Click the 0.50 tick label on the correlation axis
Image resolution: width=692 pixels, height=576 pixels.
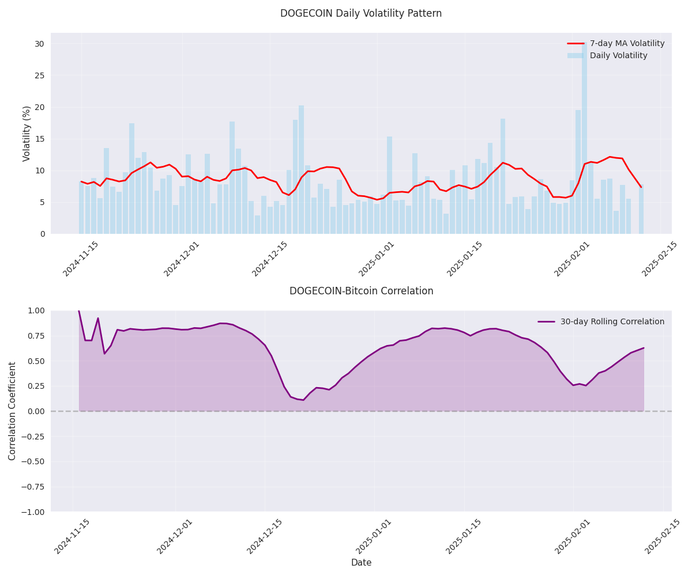pos(36,361)
